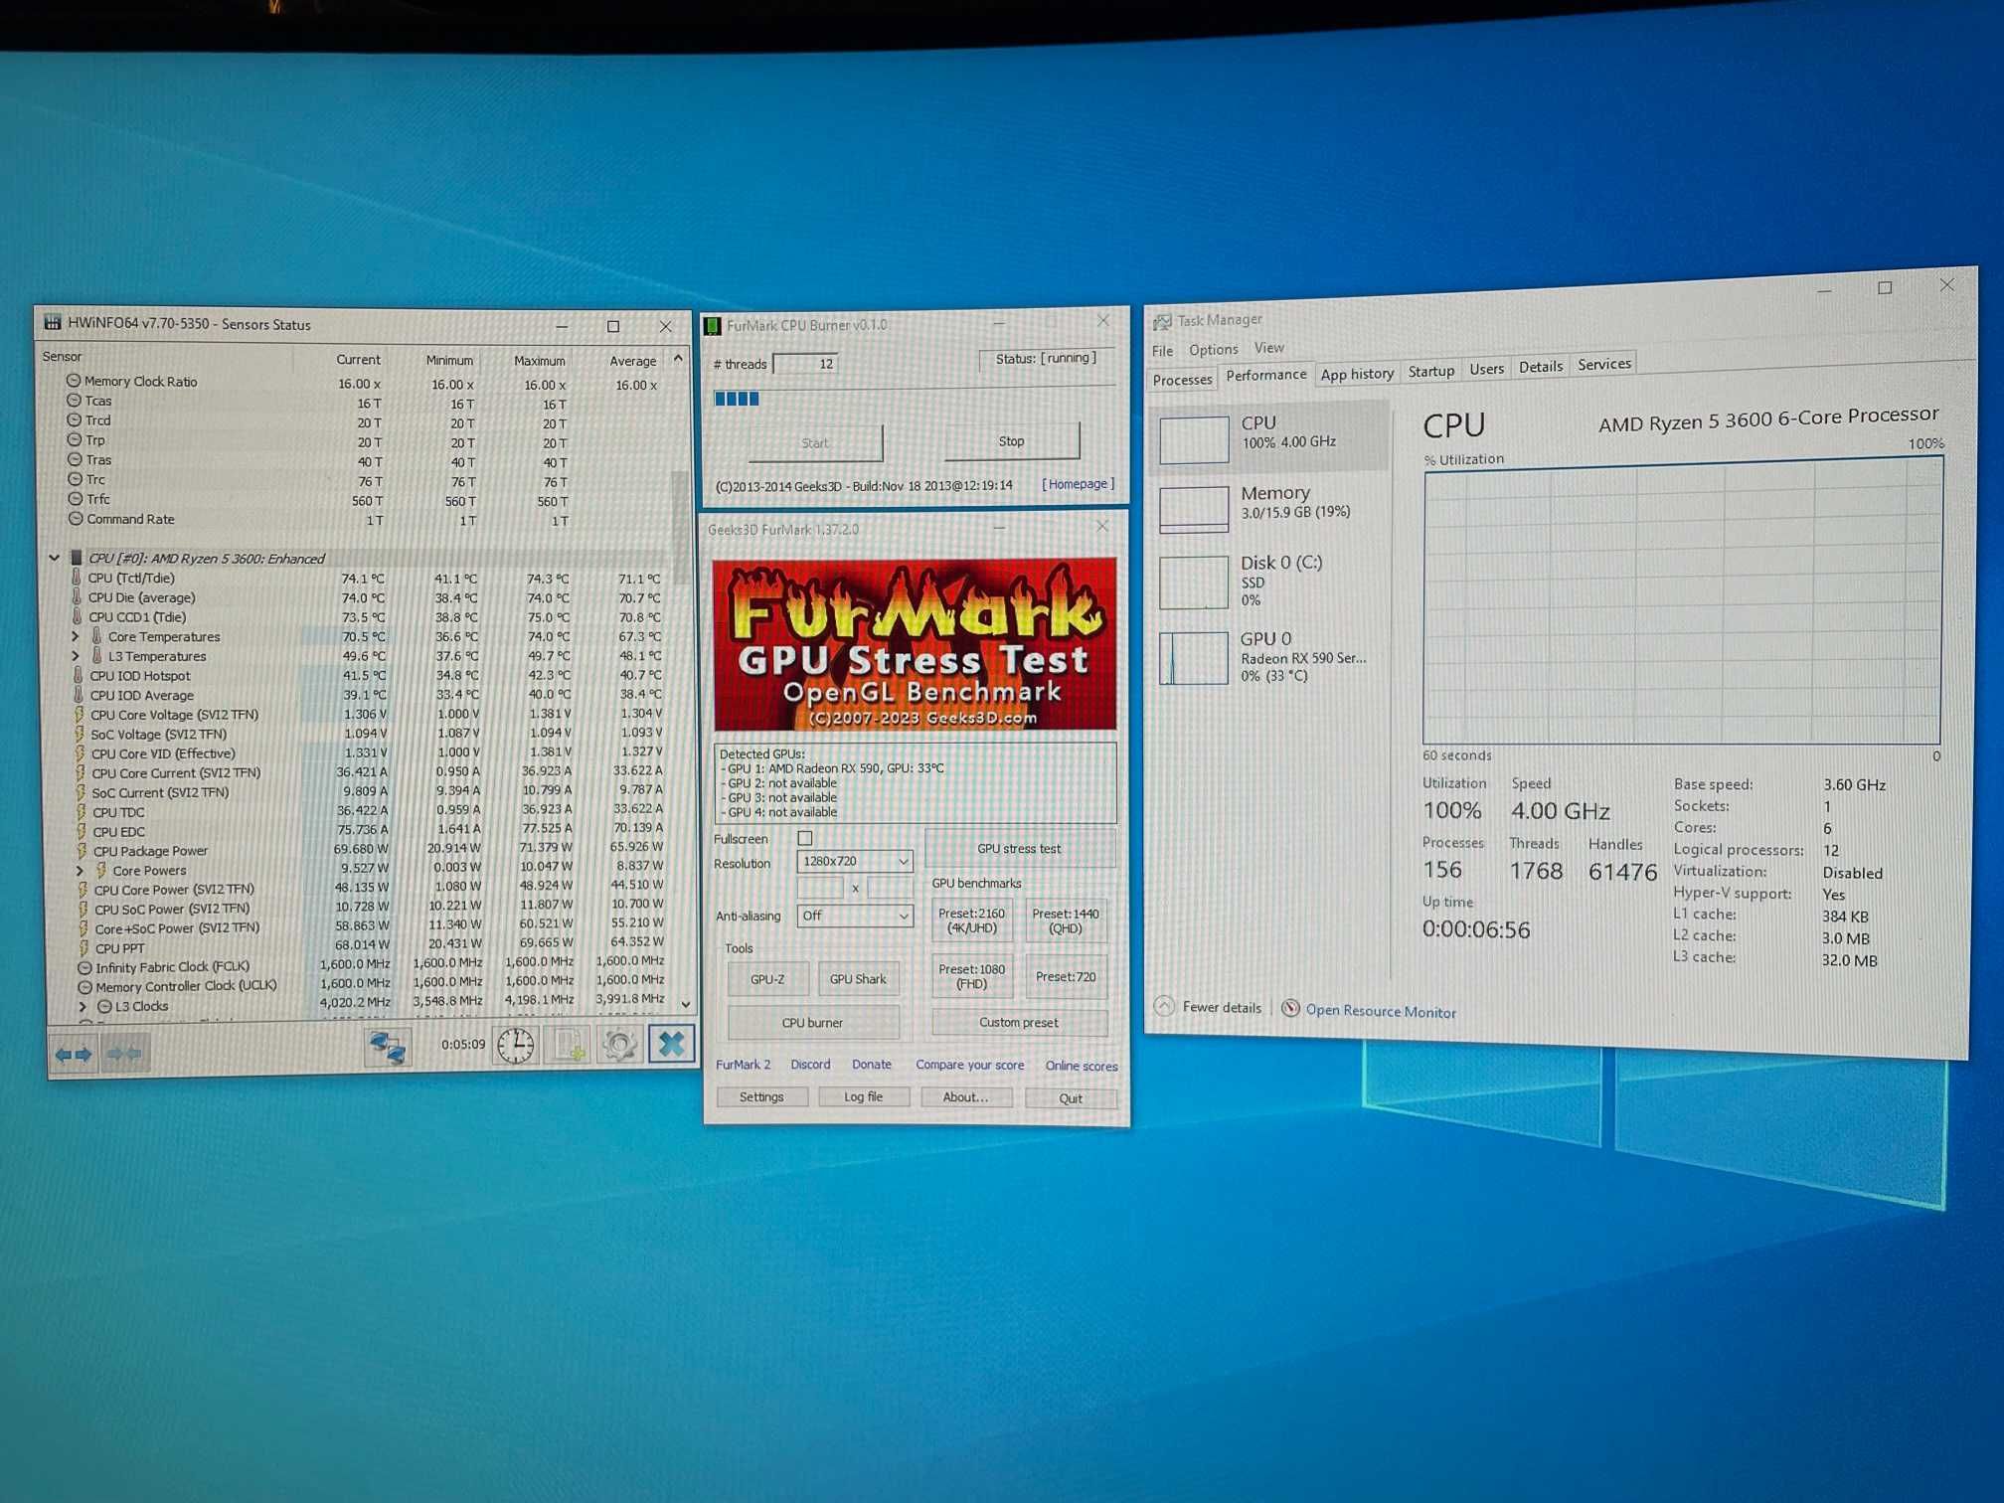
Task: Switch to App history tab
Action: (x=1357, y=374)
